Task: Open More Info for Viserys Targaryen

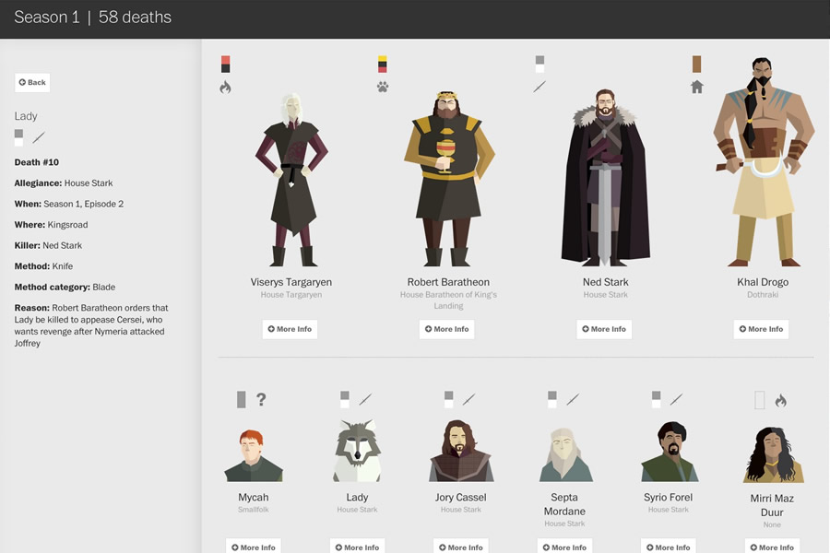Action: pos(290,329)
